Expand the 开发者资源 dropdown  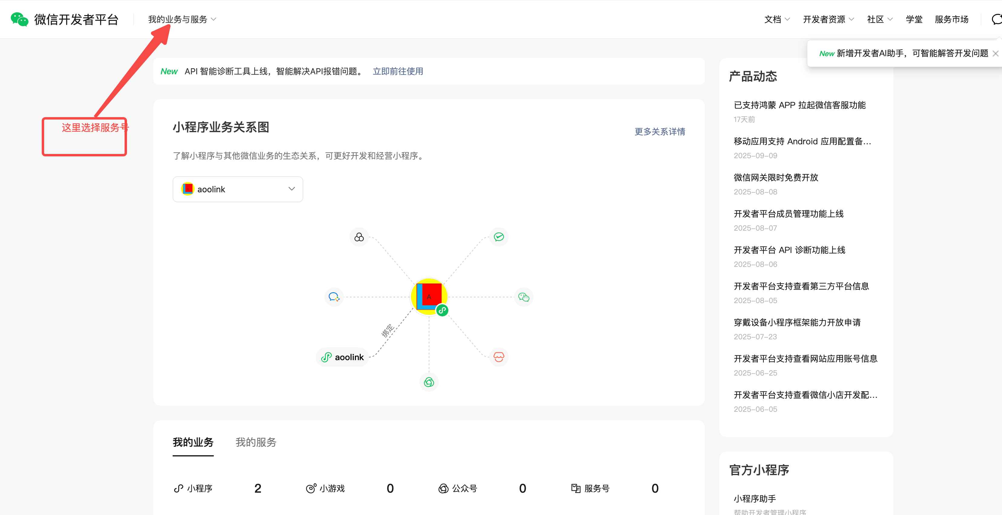[828, 19]
